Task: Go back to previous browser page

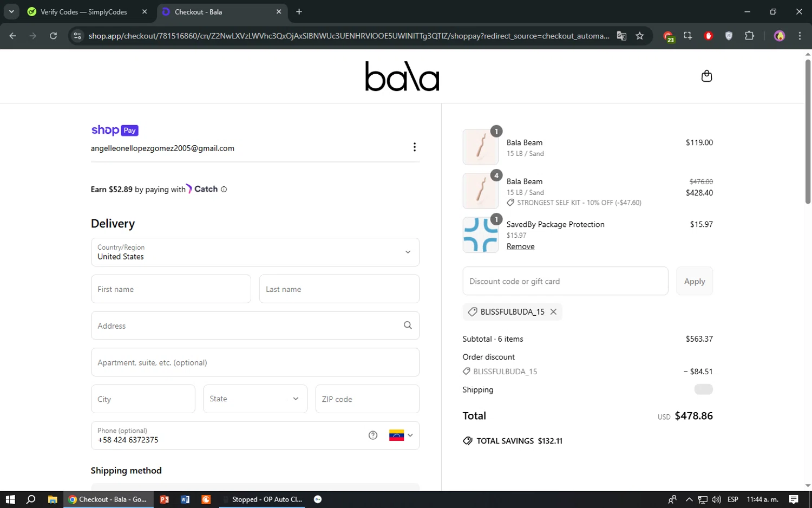Action: point(13,36)
